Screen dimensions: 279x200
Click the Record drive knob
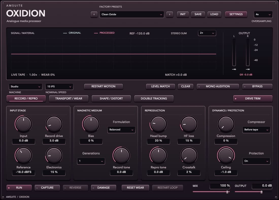pyautogui.click(x=54, y=124)
